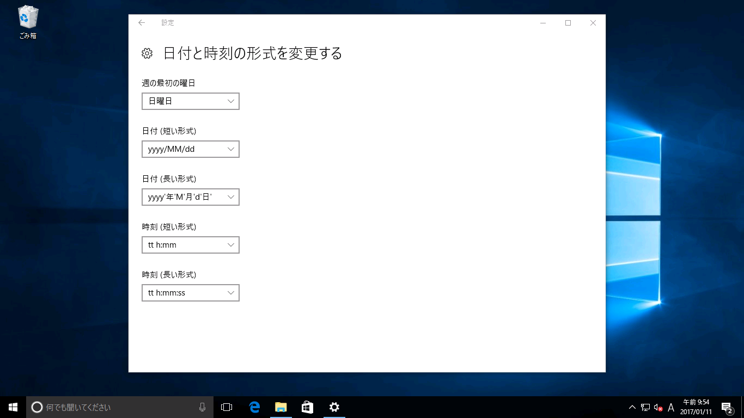Open the Start menu
744x418 pixels.
coord(12,407)
